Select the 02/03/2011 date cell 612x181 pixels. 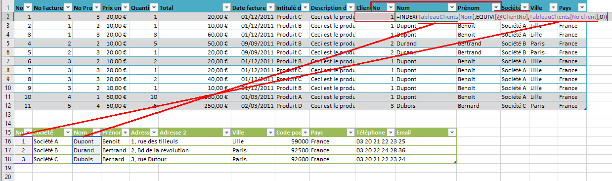[253, 106]
